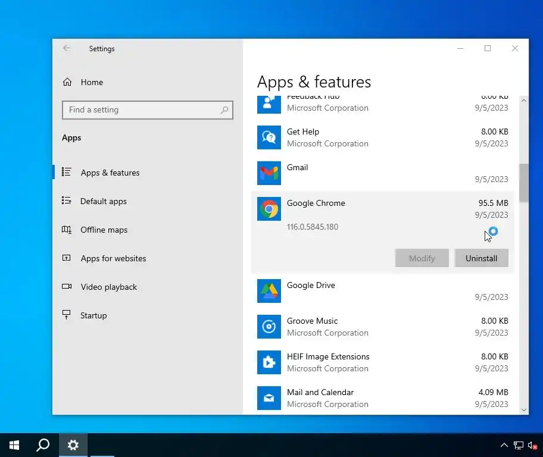This screenshot has height=457, width=543.
Task: Open Apps & features page
Action: [148, 173]
